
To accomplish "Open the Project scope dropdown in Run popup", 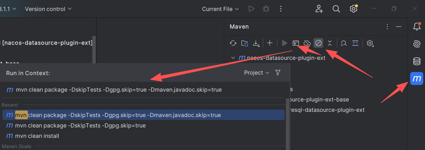I will (257, 73).
